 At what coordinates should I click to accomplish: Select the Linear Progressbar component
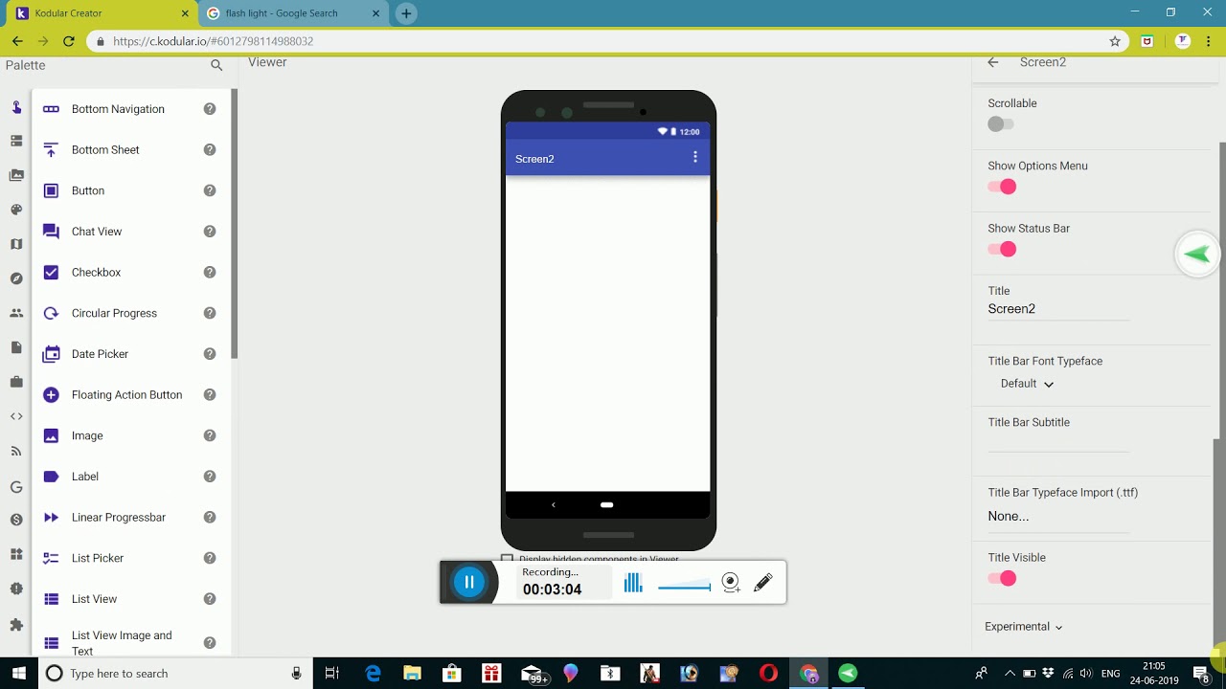[x=133, y=518]
